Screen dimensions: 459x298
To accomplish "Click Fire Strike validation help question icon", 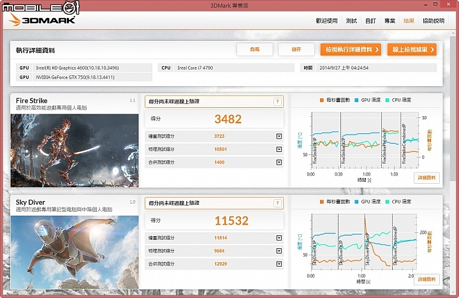I will click(x=277, y=101).
